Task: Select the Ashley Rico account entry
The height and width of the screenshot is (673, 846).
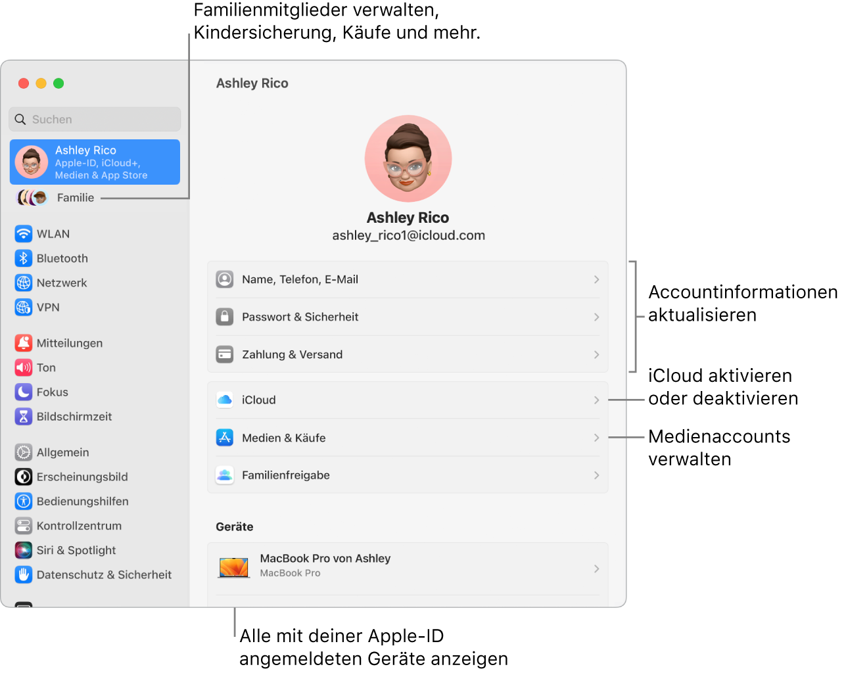Action: [x=95, y=163]
